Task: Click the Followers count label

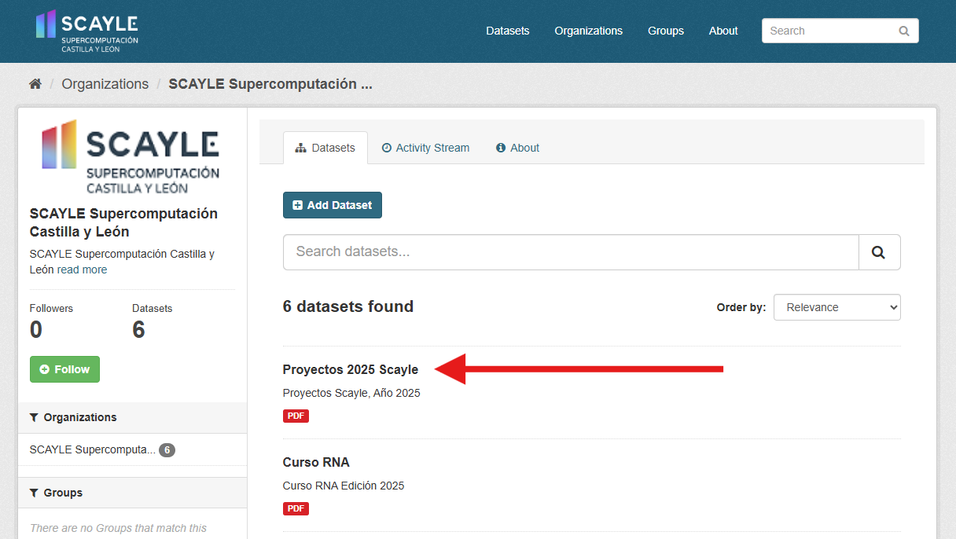Action: 51,309
